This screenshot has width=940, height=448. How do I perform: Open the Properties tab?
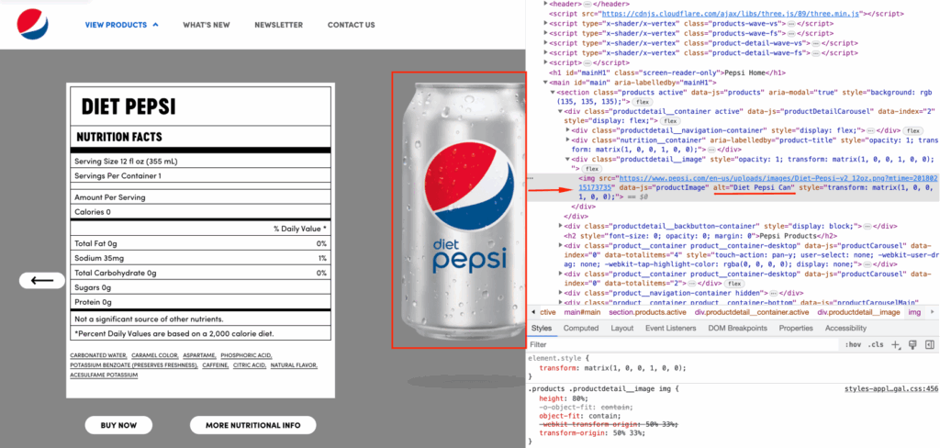click(796, 329)
